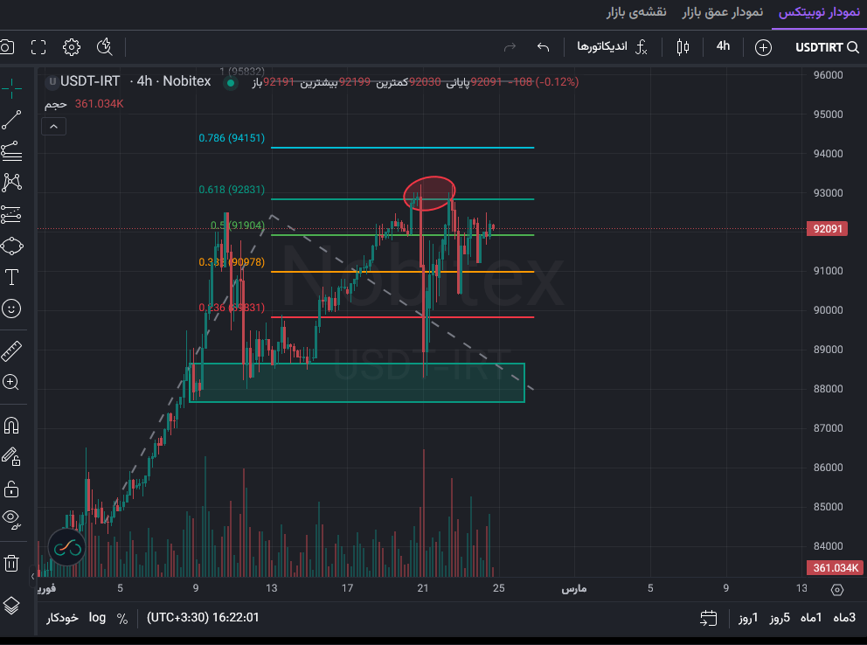Toggle stay in drawing mode

(11, 457)
